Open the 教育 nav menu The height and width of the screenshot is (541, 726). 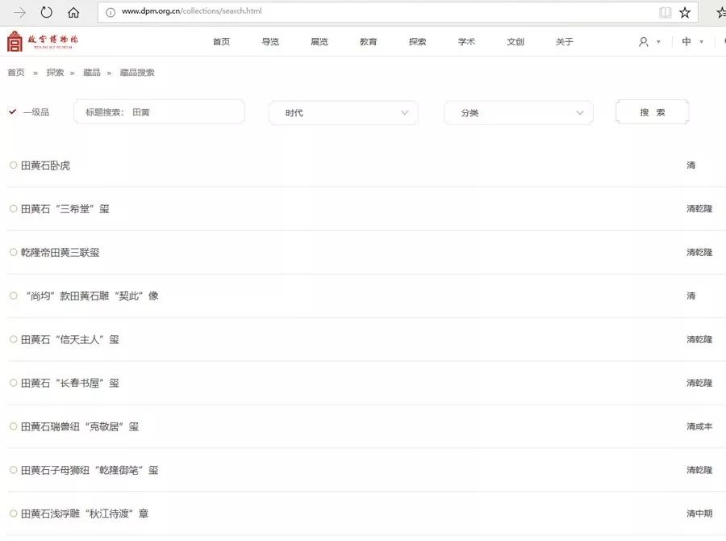pyautogui.click(x=369, y=42)
